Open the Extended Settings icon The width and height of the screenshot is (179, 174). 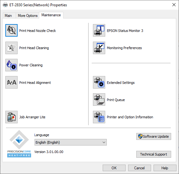coord(99,82)
